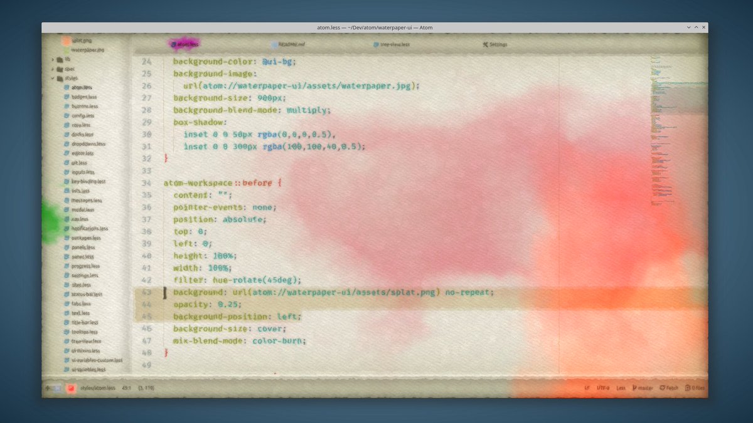Click the git branch icon beside master

click(634, 388)
